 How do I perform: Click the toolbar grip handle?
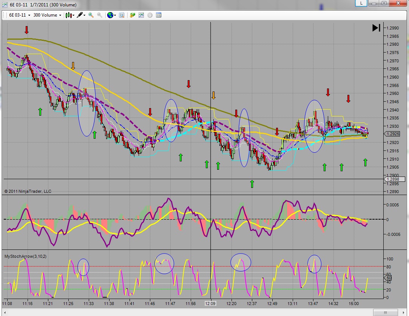click(x=3, y=15)
